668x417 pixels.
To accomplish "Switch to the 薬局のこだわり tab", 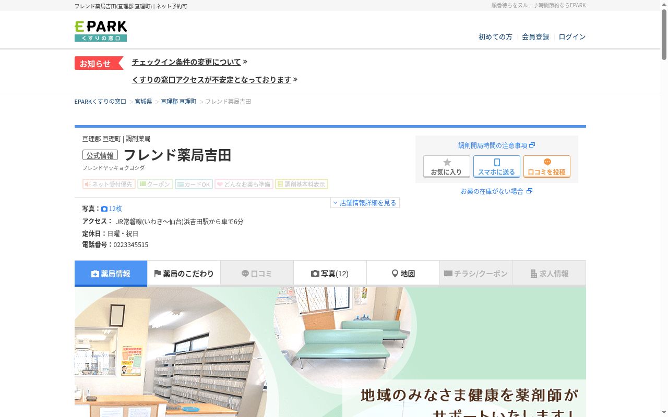I will [x=184, y=274].
